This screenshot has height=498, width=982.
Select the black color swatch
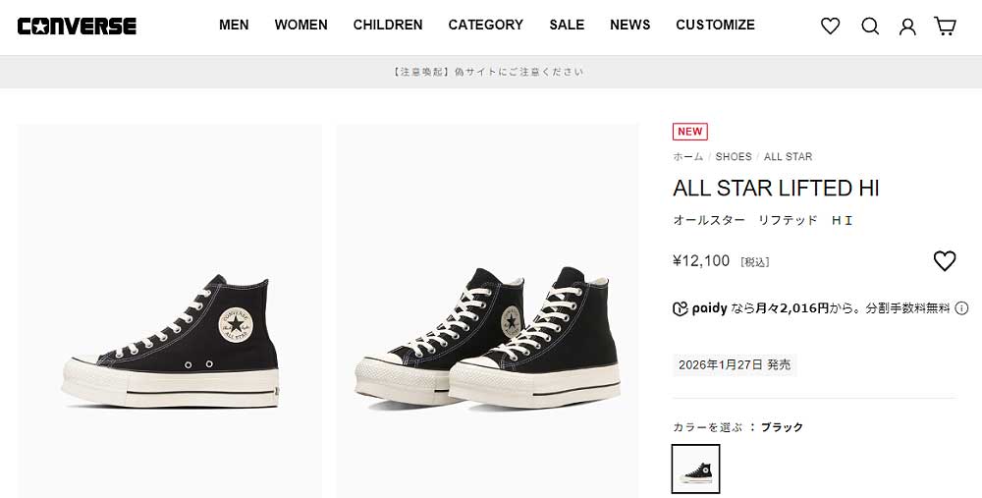point(695,469)
